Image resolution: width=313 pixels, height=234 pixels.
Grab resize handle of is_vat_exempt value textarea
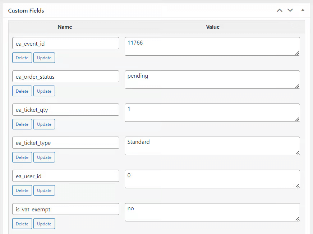297,219
